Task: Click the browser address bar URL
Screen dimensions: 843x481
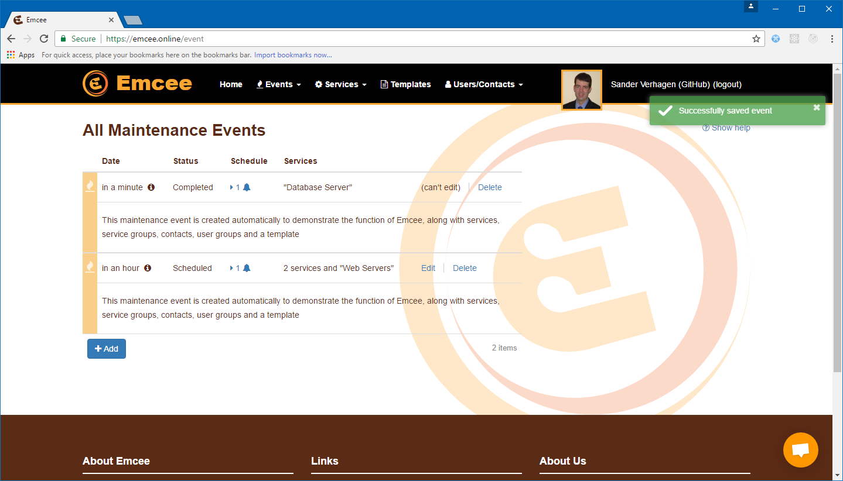Action: (x=155, y=39)
